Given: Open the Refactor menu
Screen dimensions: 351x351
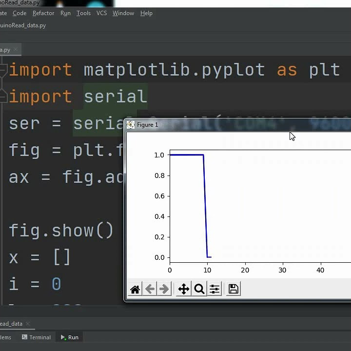Looking at the screenshot, I should pos(43,13).
